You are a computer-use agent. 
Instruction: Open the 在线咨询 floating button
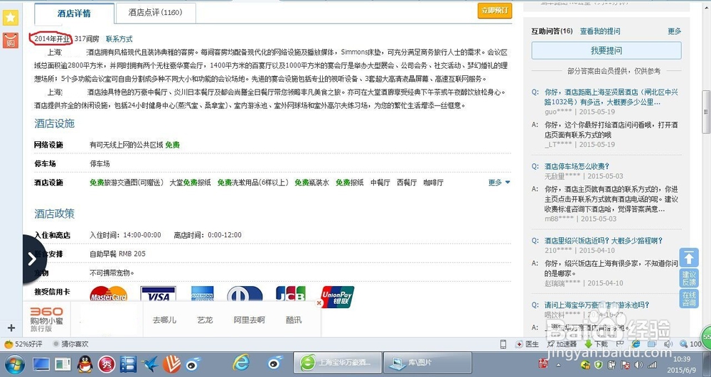pos(689,299)
